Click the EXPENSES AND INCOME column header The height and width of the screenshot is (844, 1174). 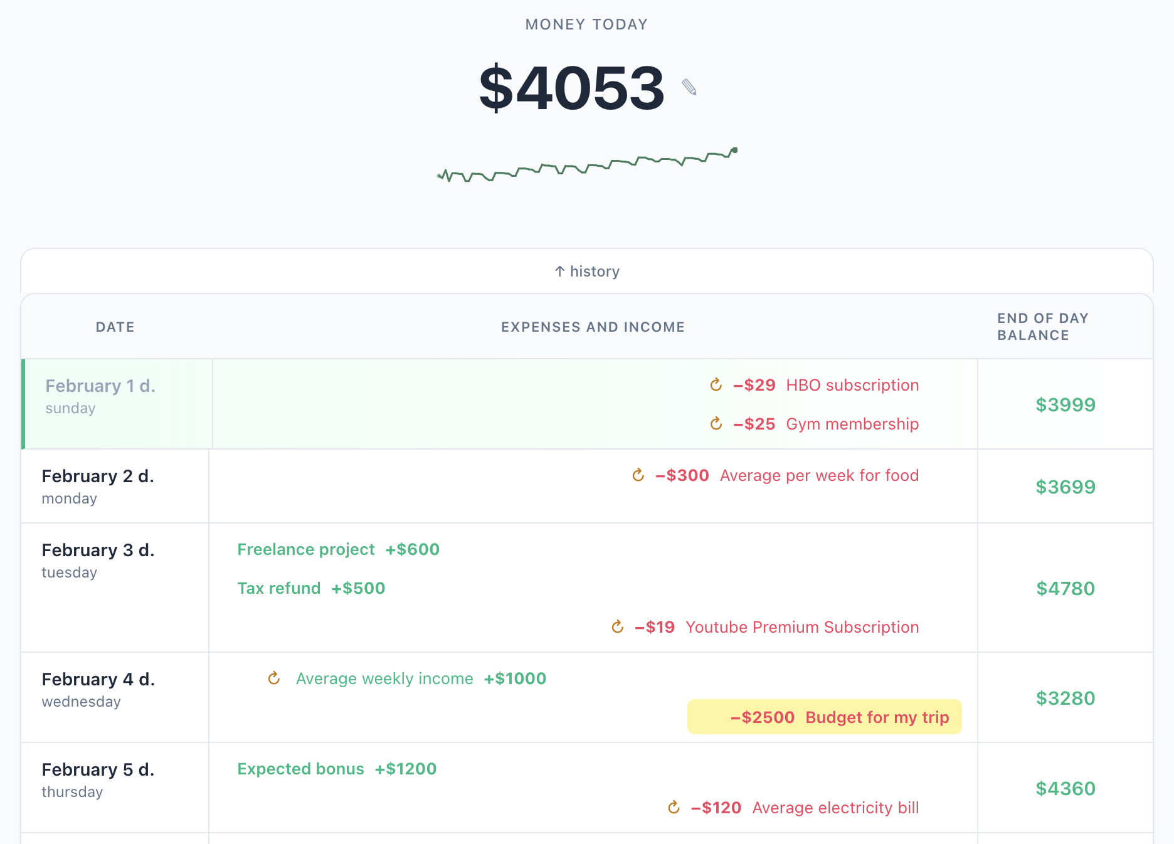tap(593, 327)
